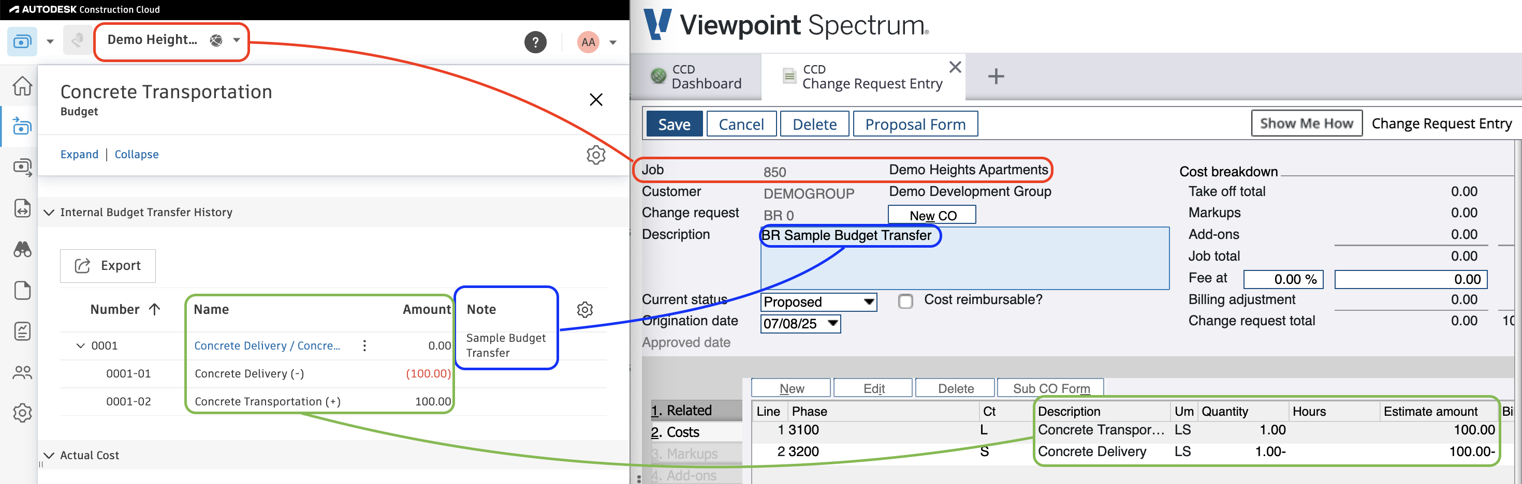The width and height of the screenshot is (1522, 484).
Task: Click the globe icon beside the project name
Action: (216, 40)
